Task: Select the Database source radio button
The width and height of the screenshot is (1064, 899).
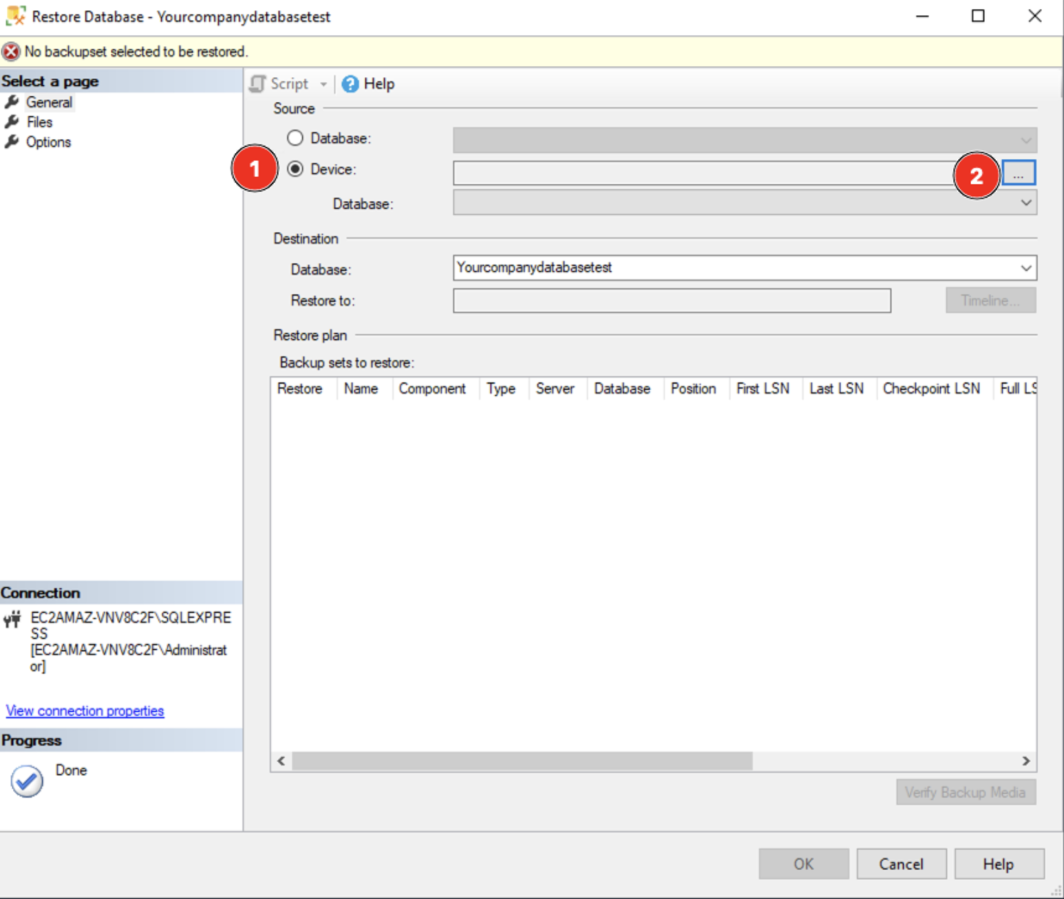Action: click(x=295, y=138)
